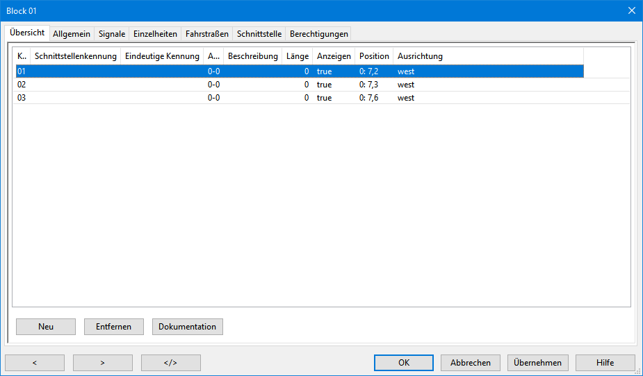This screenshot has width=643, height=376.
Task: Cancel with the Abbrechen button
Action: 471,363
